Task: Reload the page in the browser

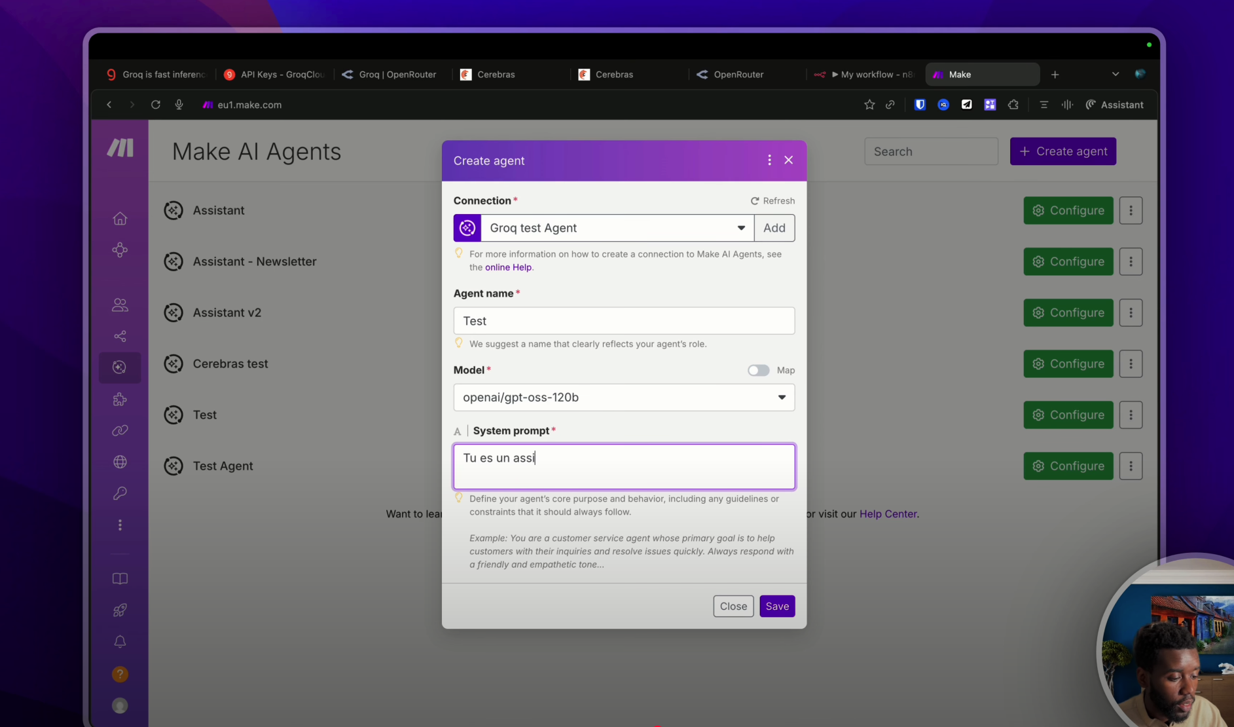Action: coord(155,105)
